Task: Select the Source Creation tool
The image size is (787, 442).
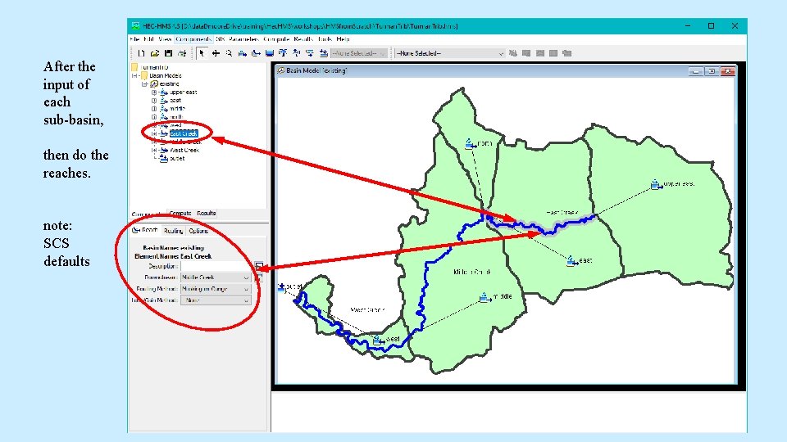Action: (x=310, y=53)
